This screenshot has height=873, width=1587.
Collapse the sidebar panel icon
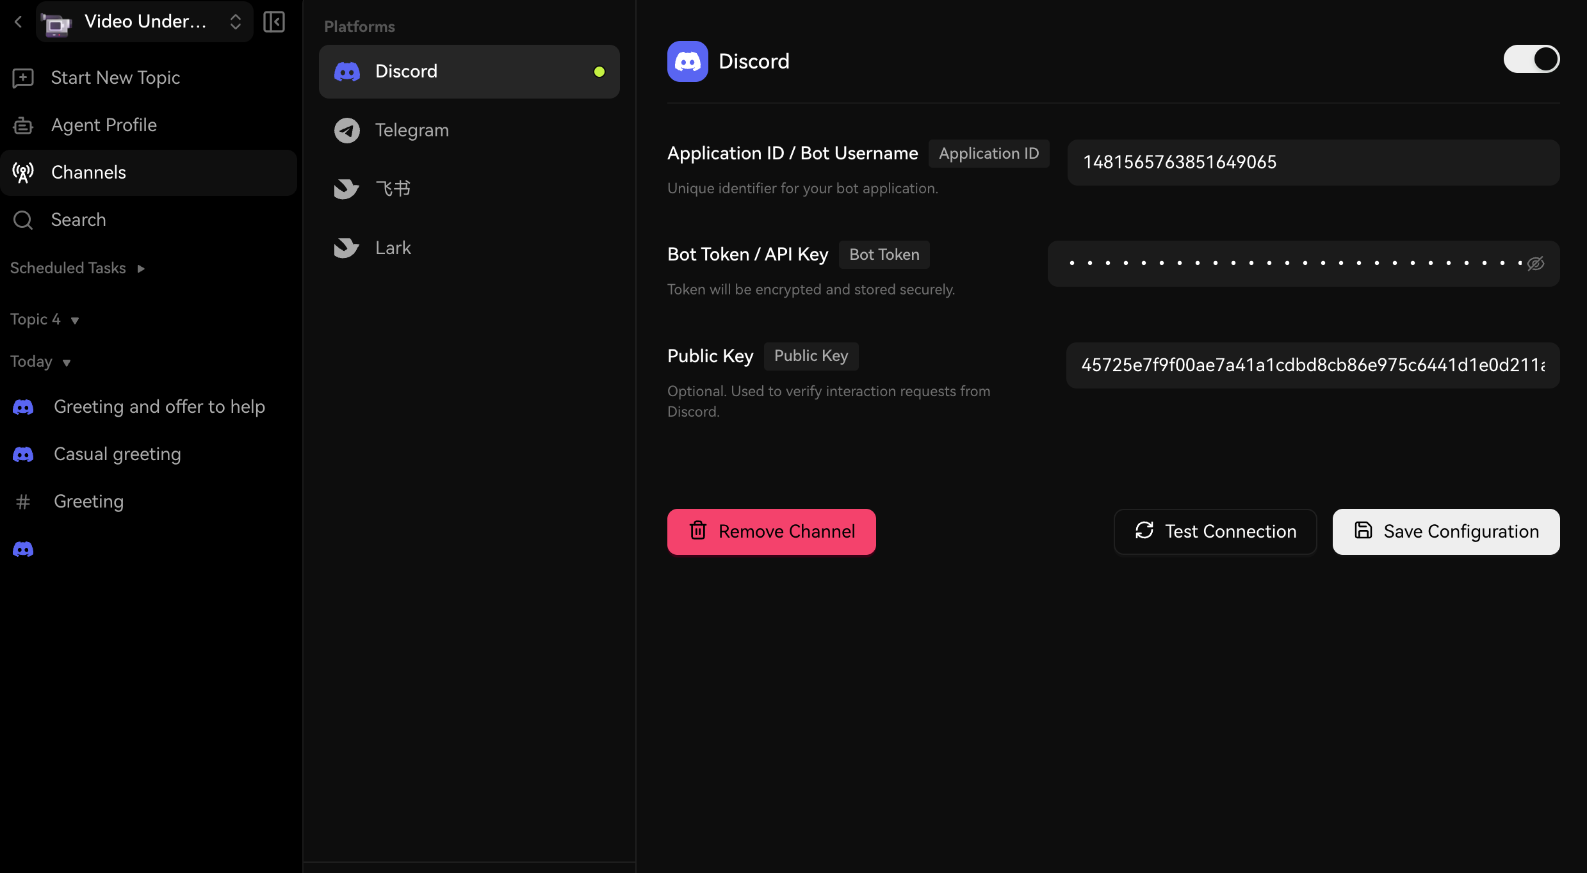pyautogui.click(x=274, y=22)
